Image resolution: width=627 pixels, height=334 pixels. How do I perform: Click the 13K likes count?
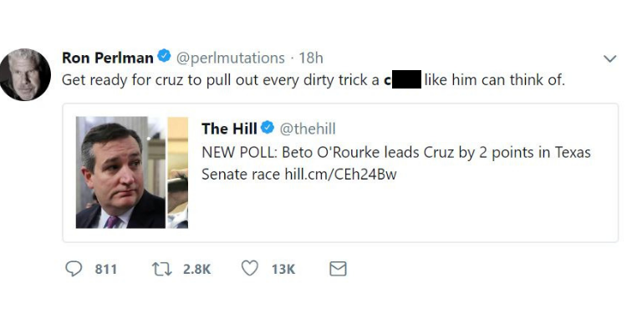coord(283,269)
